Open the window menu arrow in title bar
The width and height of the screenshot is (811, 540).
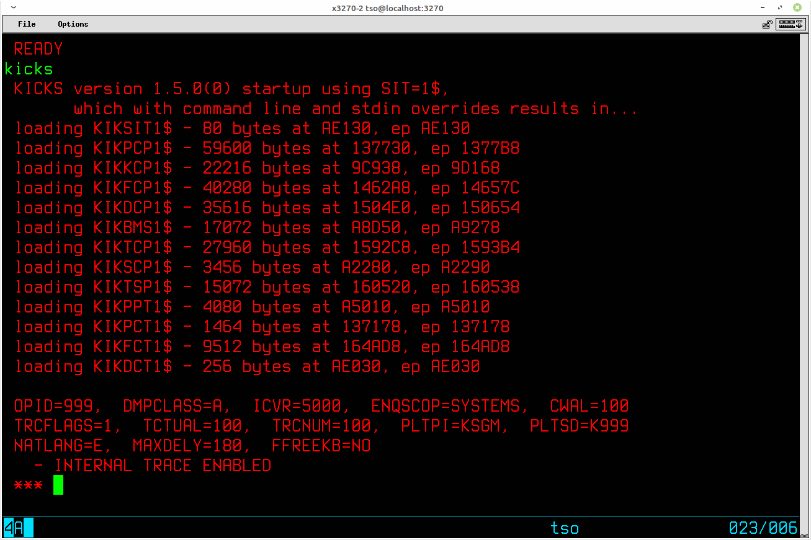point(14,7)
